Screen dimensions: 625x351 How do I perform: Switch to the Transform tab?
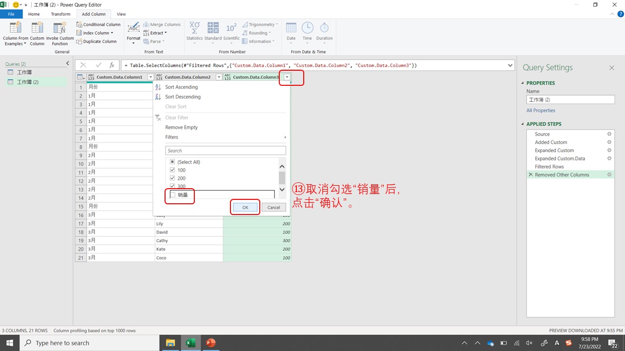(61, 14)
